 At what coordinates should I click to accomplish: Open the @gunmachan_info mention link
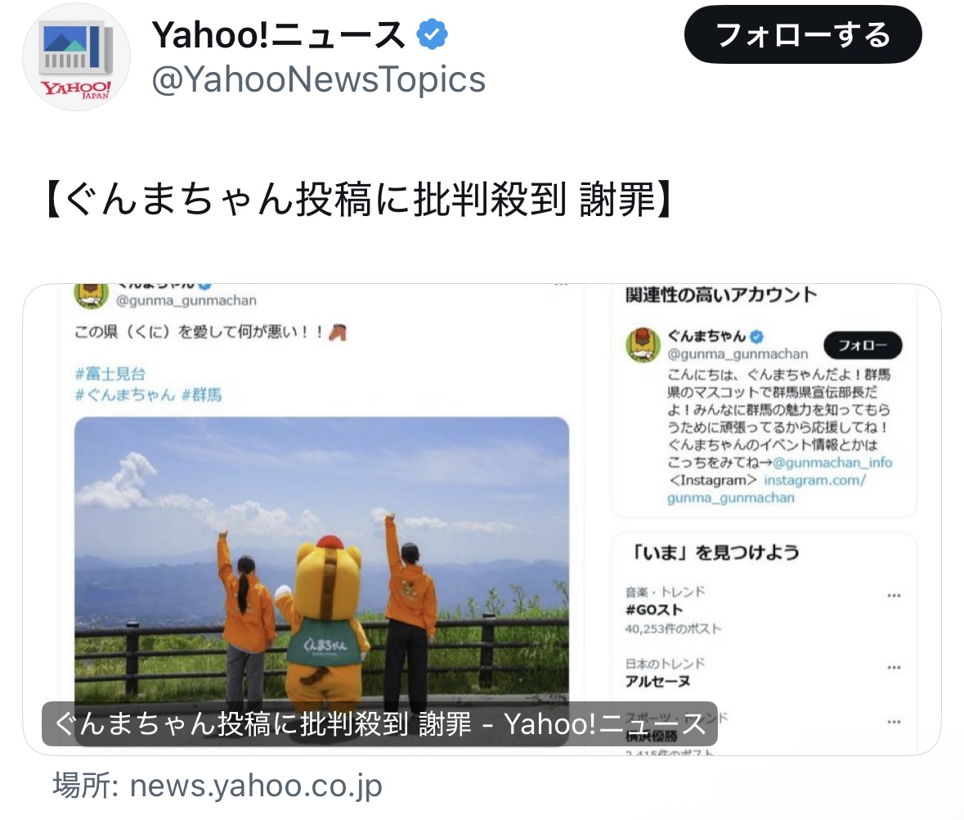tap(832, 462)
